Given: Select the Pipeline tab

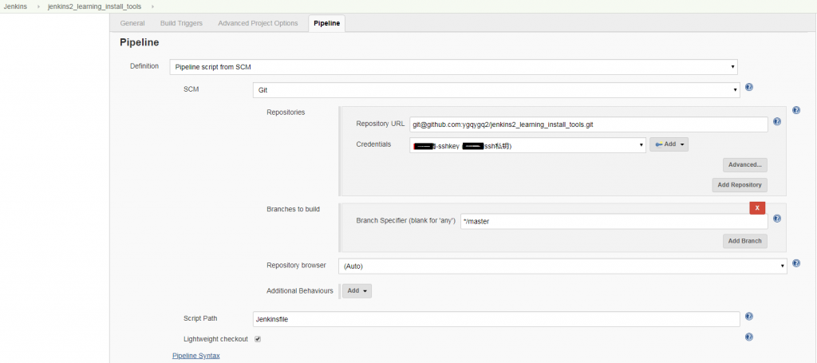Looking at the screenshot, I should [x=326, y=23].
